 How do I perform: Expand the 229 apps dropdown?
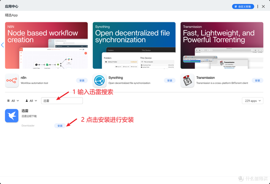[x=253, y=101]
